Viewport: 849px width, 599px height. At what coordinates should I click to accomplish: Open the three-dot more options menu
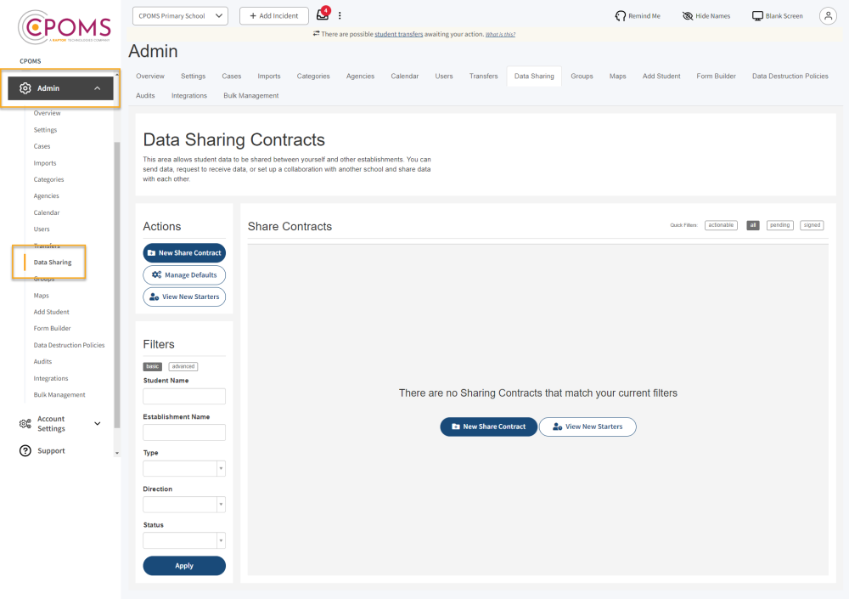coord(340,15)
